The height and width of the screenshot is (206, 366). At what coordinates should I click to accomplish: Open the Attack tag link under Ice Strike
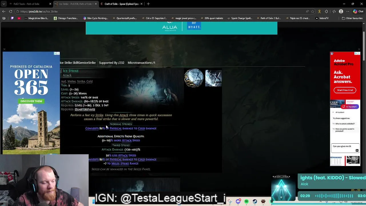(67, 75)
